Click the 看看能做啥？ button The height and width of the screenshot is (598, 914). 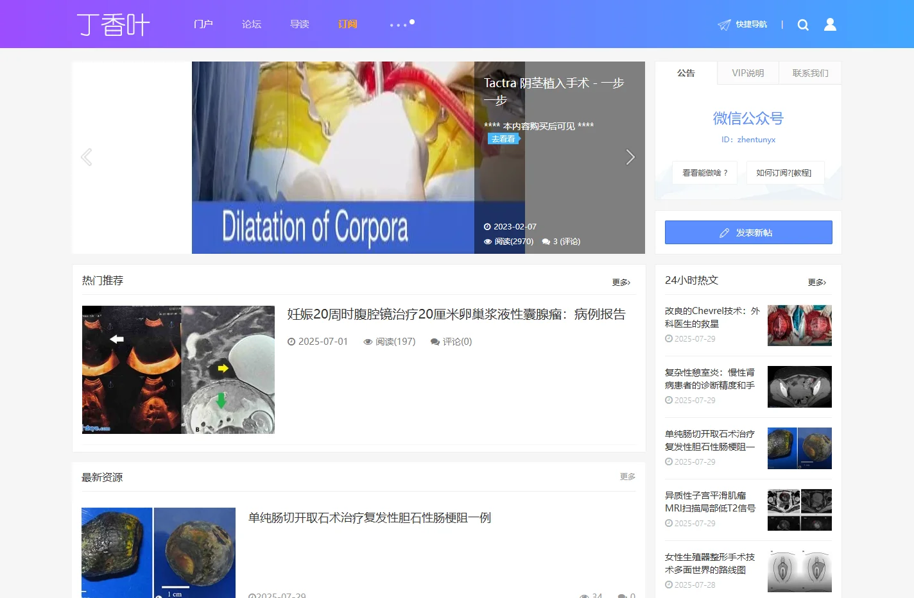pos(705,173)
